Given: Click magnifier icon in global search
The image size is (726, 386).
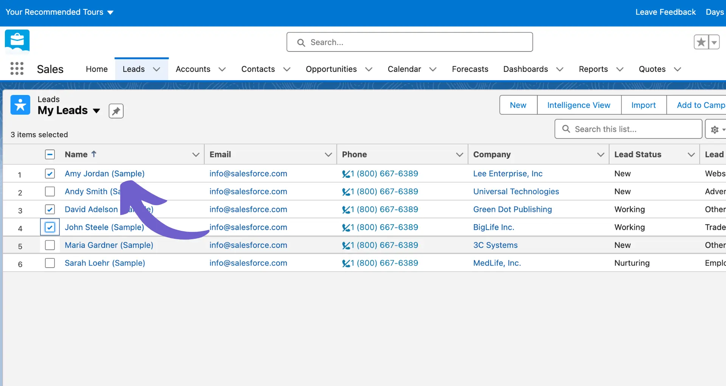Looking at the screenshot, I should (301, 42).
